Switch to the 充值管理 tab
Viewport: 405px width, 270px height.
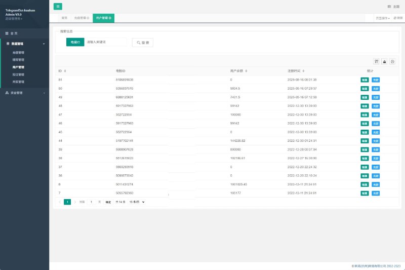coord(82,18)
